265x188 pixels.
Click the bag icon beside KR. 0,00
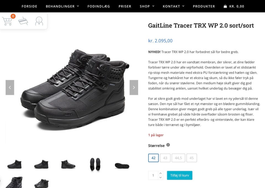[225, 6]
